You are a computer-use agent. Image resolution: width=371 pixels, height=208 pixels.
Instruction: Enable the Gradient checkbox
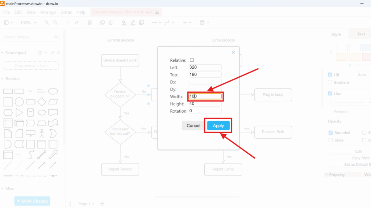tap(330, 82)
